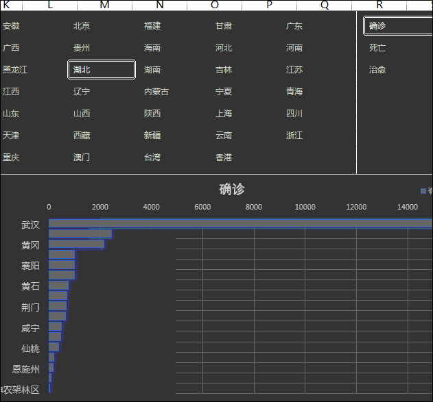Select 澳门 in the slicer
Viewport: 433px width, 402px height.
point(82,158)
